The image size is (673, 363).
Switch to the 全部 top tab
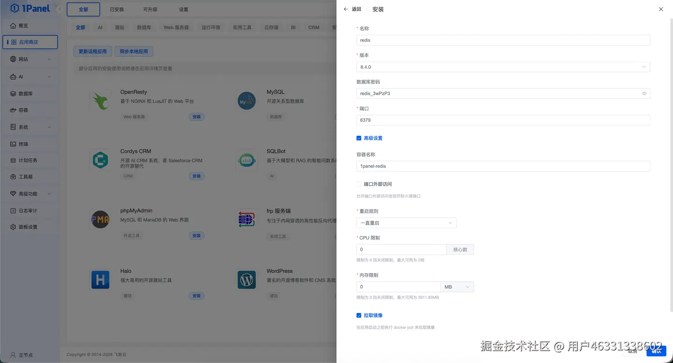pos(83,9)
